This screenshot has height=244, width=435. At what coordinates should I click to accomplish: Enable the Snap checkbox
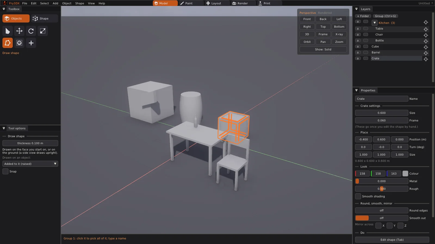(x=5, y=171)
